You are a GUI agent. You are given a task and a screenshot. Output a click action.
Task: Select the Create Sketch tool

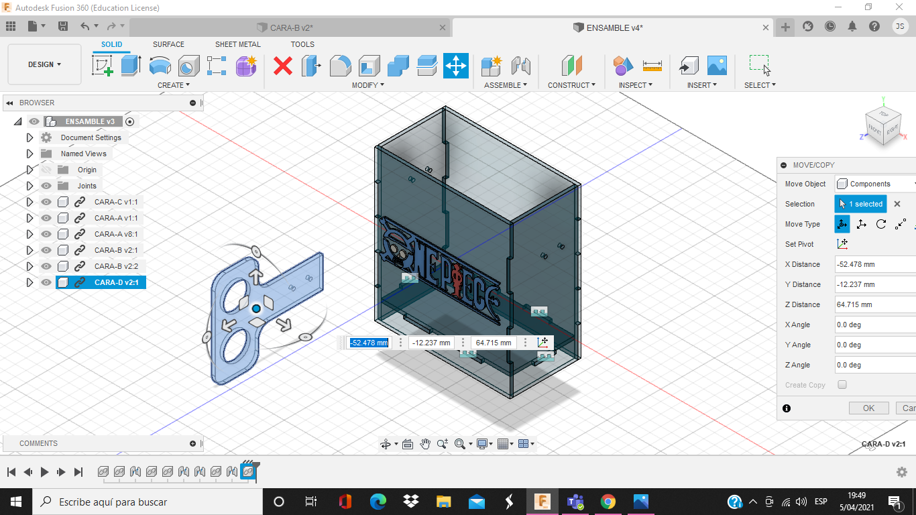click(x=102, y=65)
